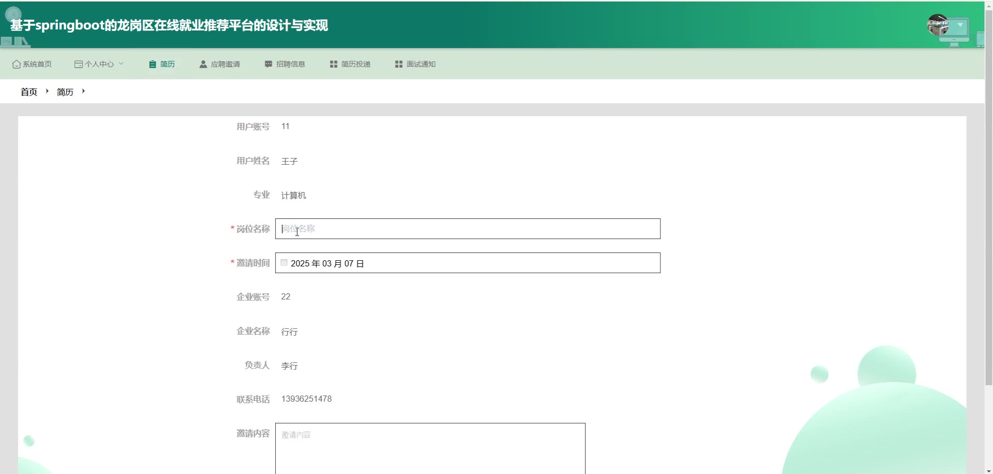Viewport: 993px width, 474px height.
Task: Click the person icon for 应聘邀请
Action: point(203,64)
